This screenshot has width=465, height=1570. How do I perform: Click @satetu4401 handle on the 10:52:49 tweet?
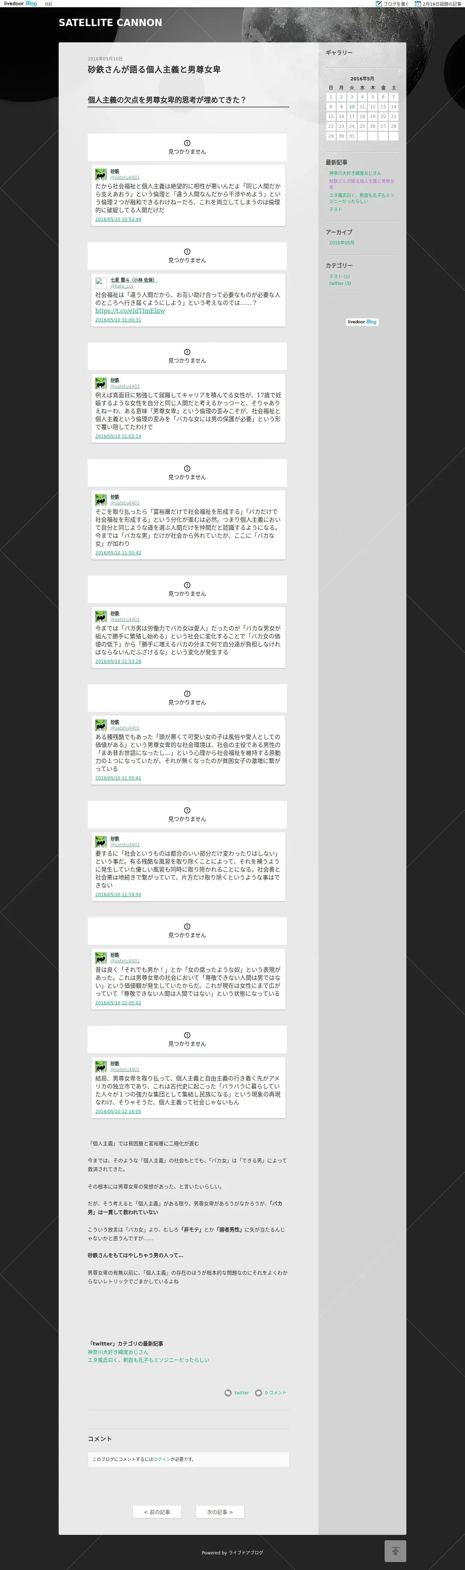click(125, 177)
